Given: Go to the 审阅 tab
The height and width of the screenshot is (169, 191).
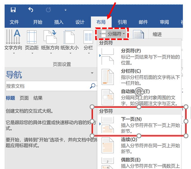Looking at the screenshot, I should 164,22.
